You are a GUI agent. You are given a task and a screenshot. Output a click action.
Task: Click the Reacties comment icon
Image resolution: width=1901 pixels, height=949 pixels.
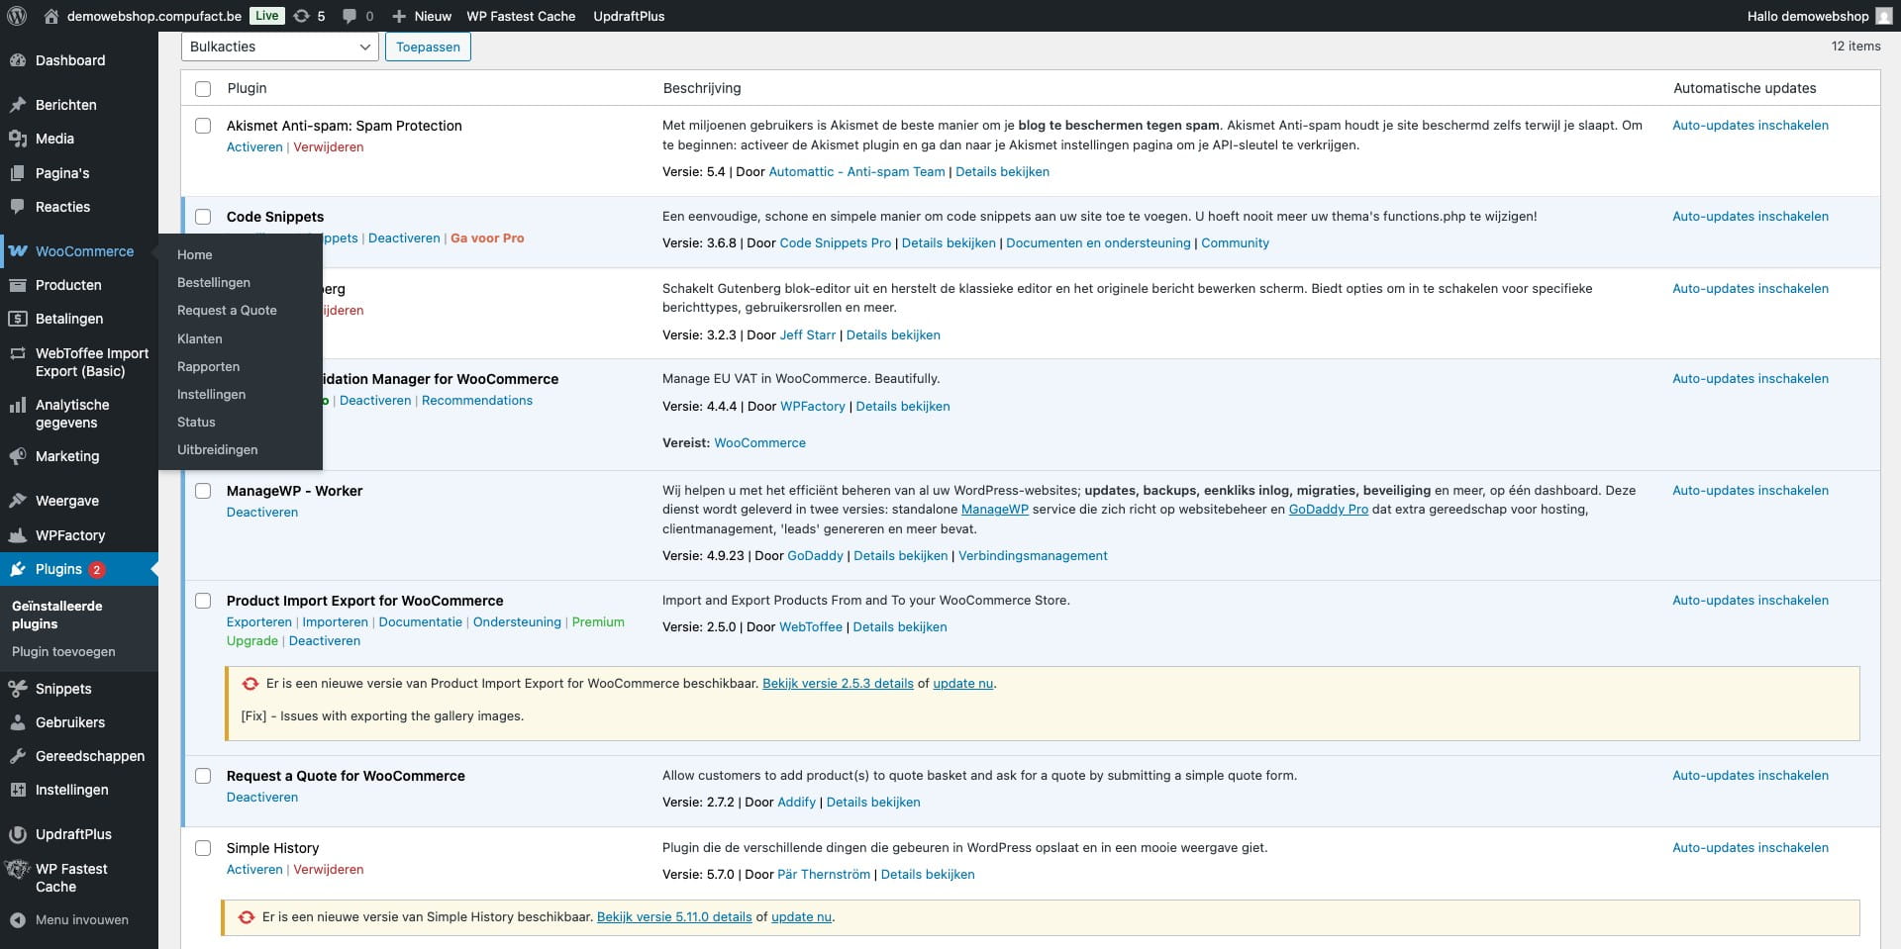(x=18, y=207)
